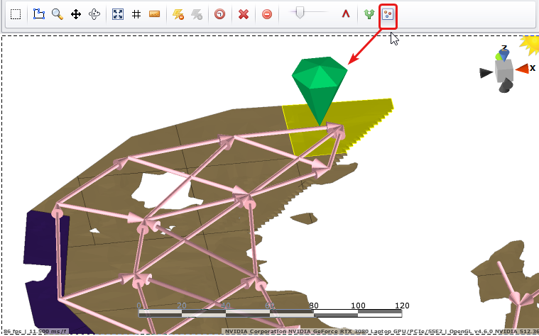Click the red X delete icon
This screenshot has height=336, width=539.
244,14
